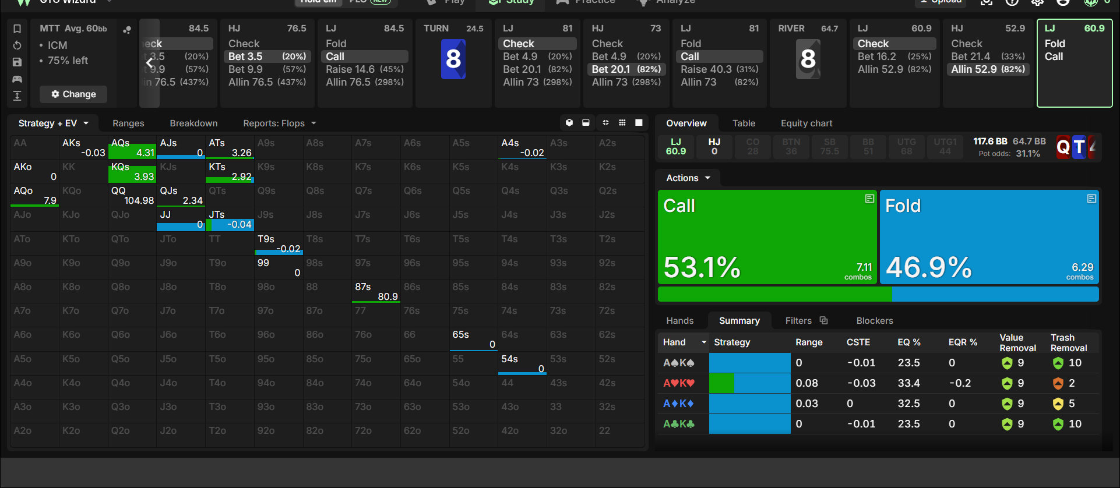Select the QQ cell in the hand matrix
Screen dimensions: 1120x488
point(132,196)
